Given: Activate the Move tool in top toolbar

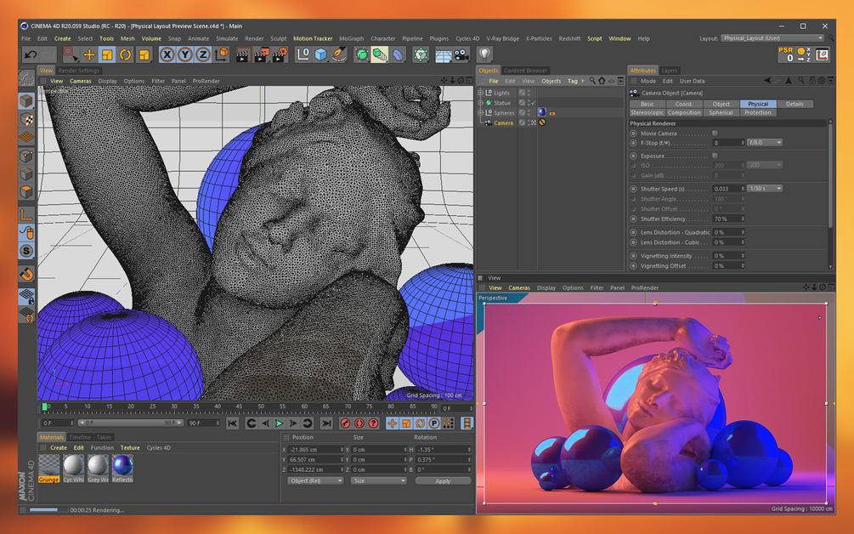Looking at the screenshot, I should tap(88, 54).
